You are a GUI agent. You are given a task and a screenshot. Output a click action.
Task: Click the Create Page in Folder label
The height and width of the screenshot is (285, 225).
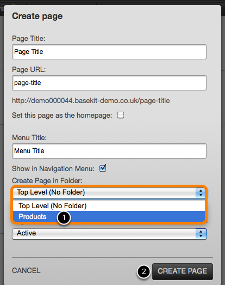[47, 181]
